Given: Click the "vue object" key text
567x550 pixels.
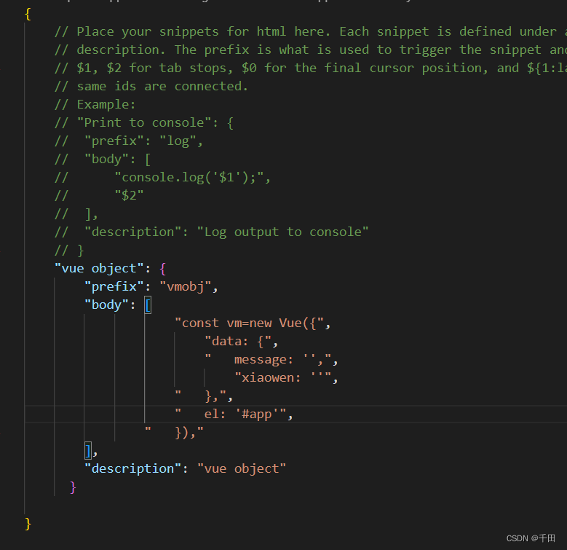Looking at the screenshot, I should click(x=99, y=269).
